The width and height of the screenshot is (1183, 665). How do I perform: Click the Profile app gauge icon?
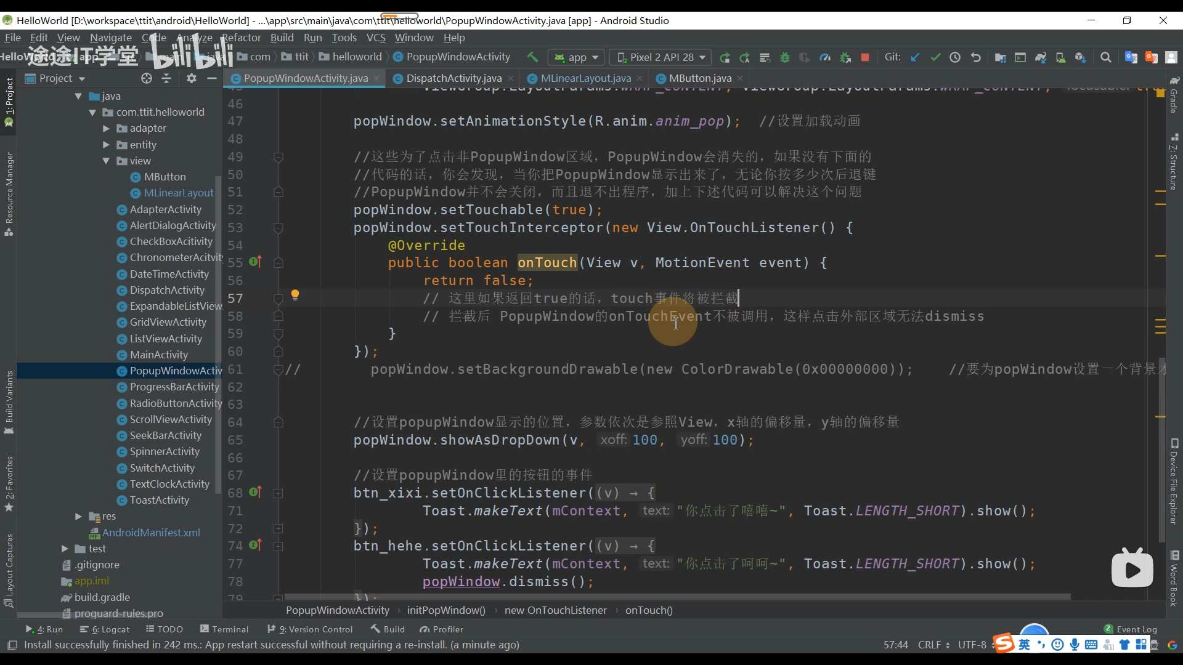pos(825,57)
